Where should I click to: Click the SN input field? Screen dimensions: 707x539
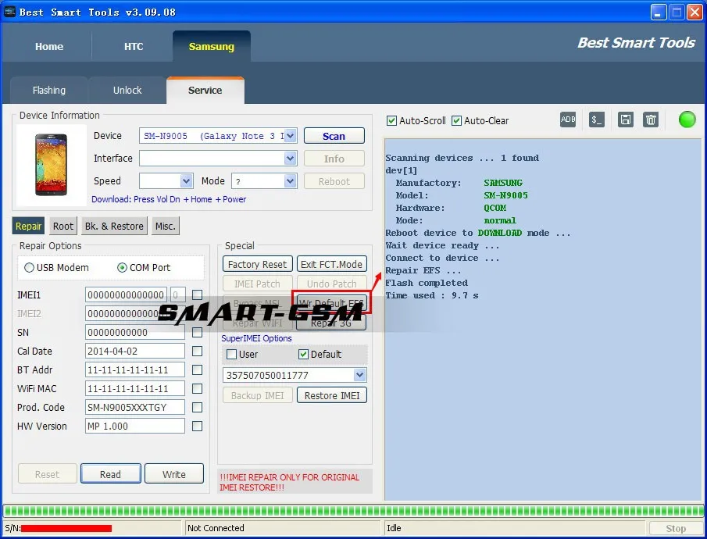(135, 333)
